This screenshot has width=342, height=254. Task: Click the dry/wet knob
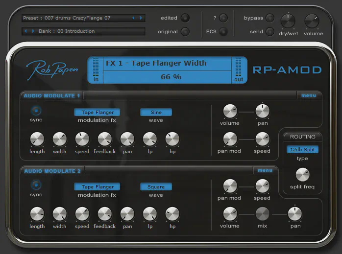coord(288,21)
